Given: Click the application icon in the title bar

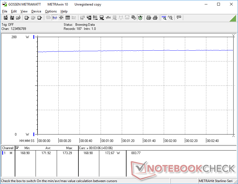Looking at the screenshot, I should coord(4,4).
